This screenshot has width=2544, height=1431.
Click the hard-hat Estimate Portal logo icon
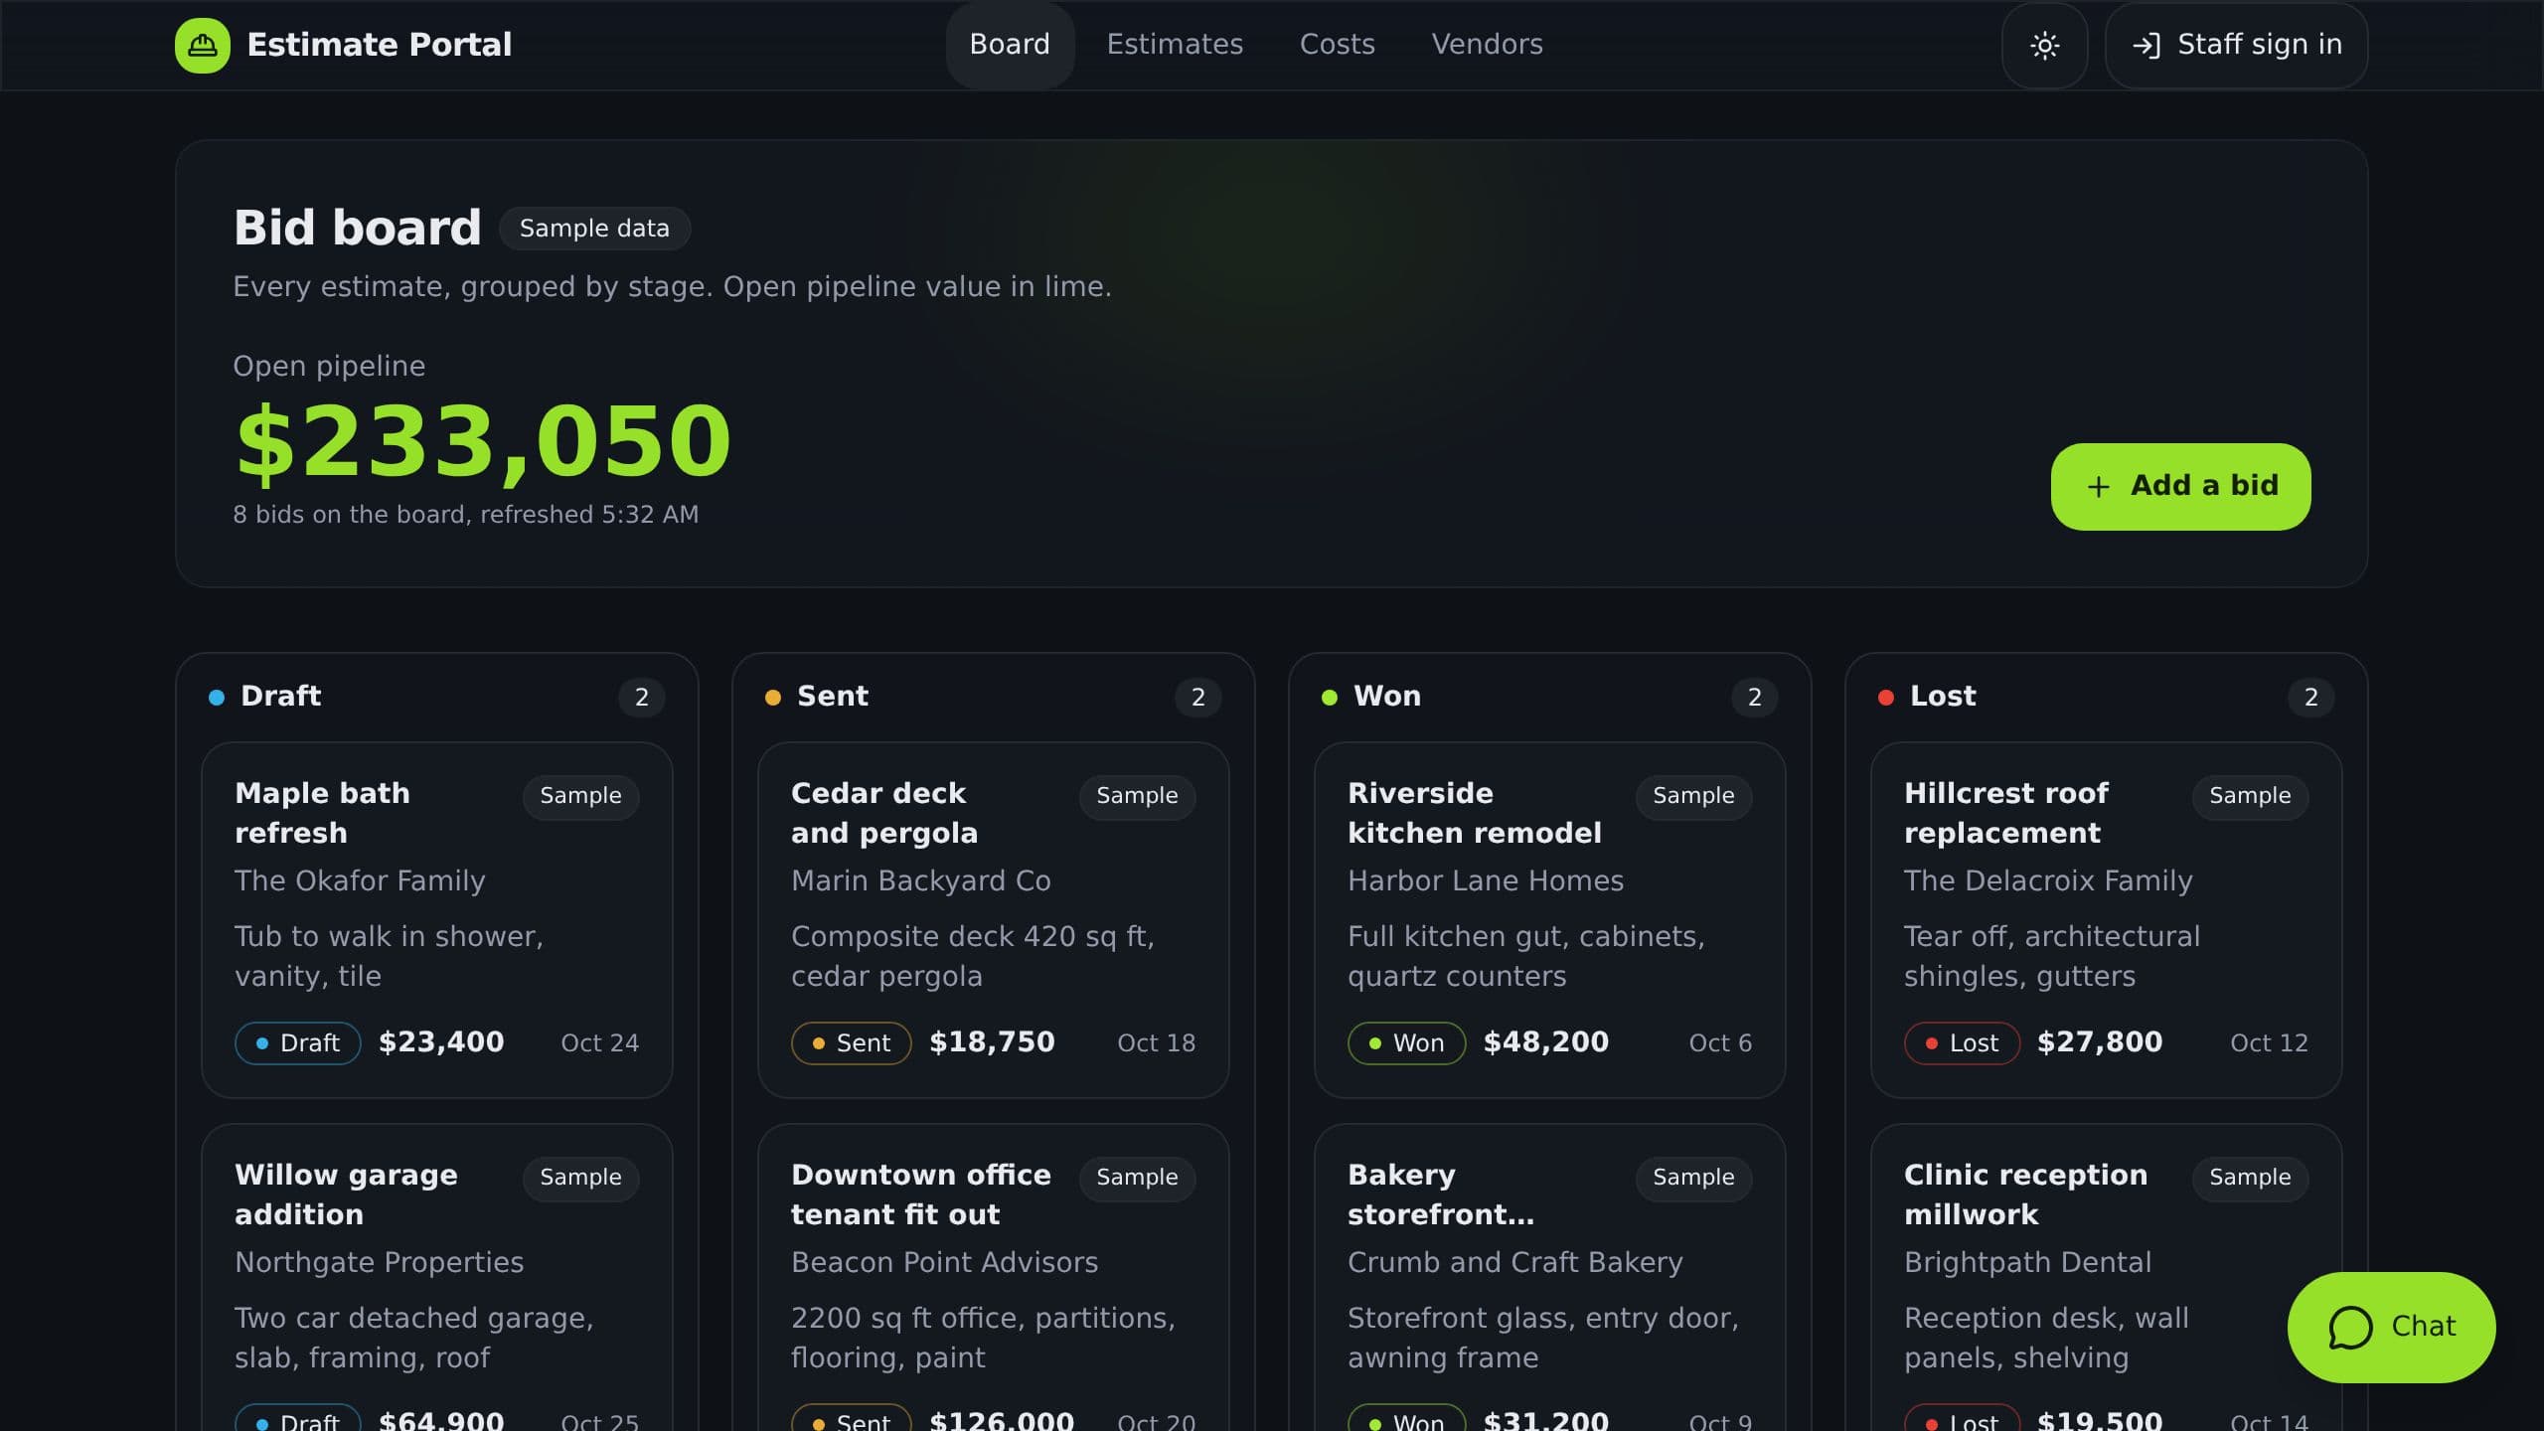203,45
